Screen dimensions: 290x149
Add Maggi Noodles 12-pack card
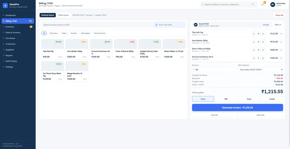click(77, 71)
